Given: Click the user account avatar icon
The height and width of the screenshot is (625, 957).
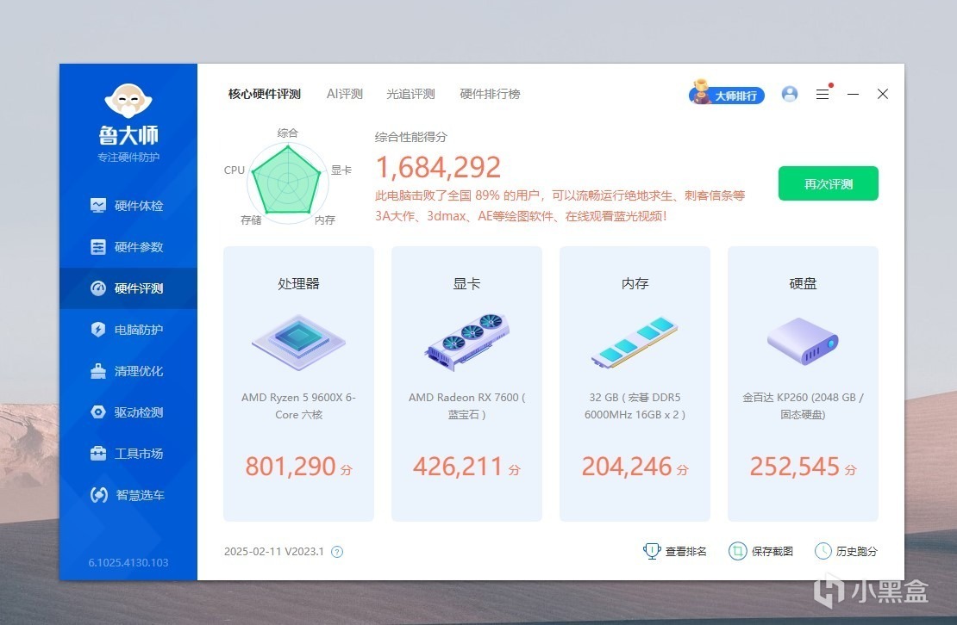Looking at the screenshot, I should [789, 94].
